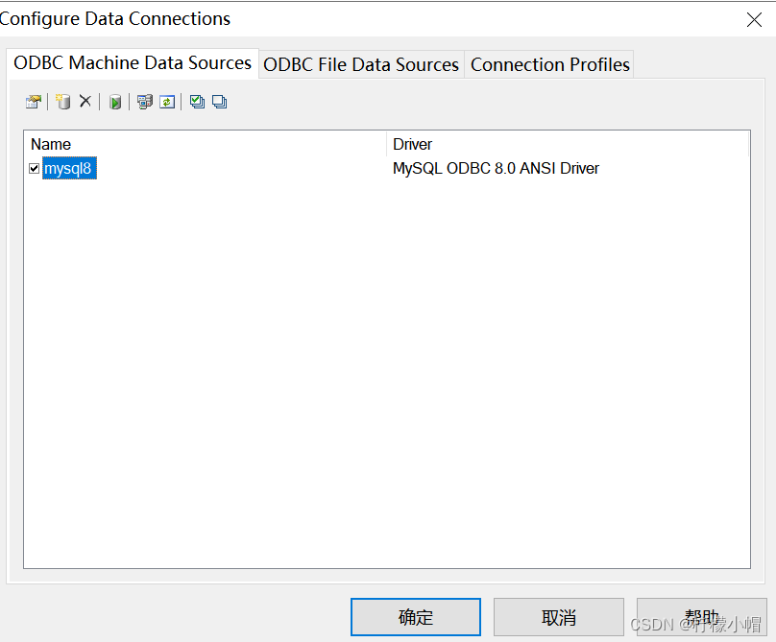Deselect all data sources
This screenshot has width=776, height=642.
219,102
